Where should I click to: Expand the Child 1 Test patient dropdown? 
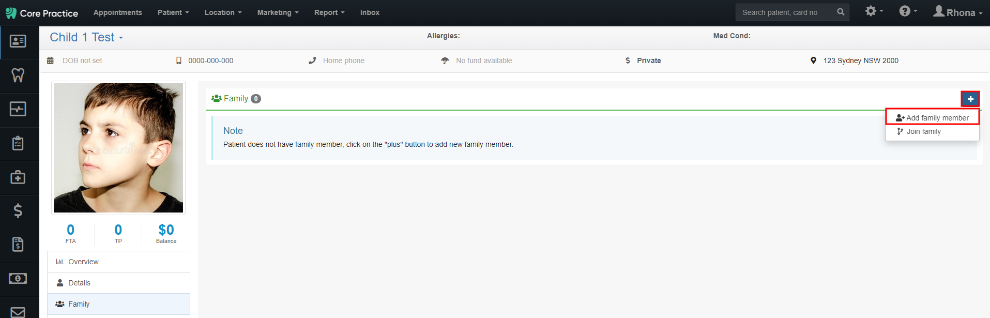(86, 37)
